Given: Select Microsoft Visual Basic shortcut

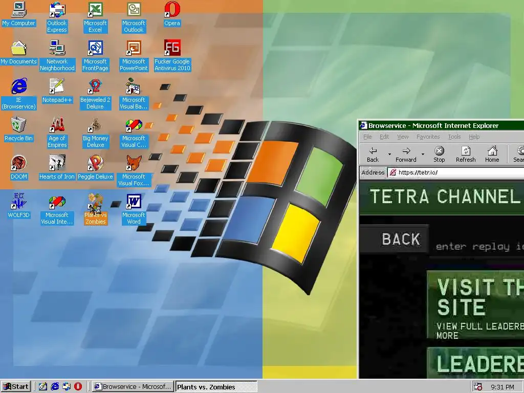Looking at the screenshot, I should tap(134, 94).
